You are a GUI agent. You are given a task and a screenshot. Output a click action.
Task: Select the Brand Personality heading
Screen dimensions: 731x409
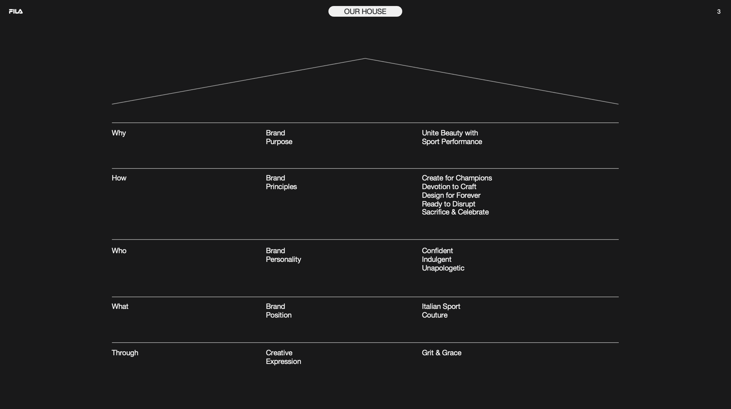point(283,255)
